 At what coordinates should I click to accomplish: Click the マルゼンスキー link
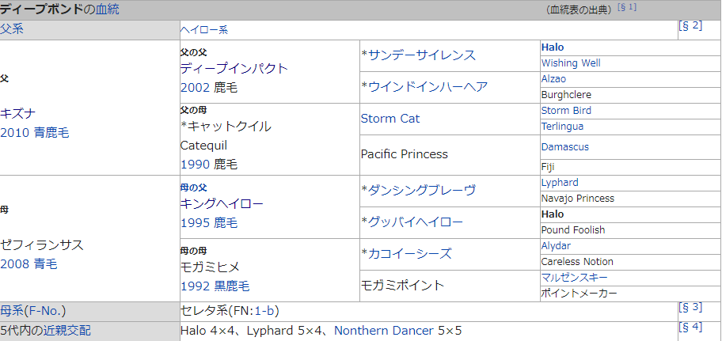click(x=572, y=278)
